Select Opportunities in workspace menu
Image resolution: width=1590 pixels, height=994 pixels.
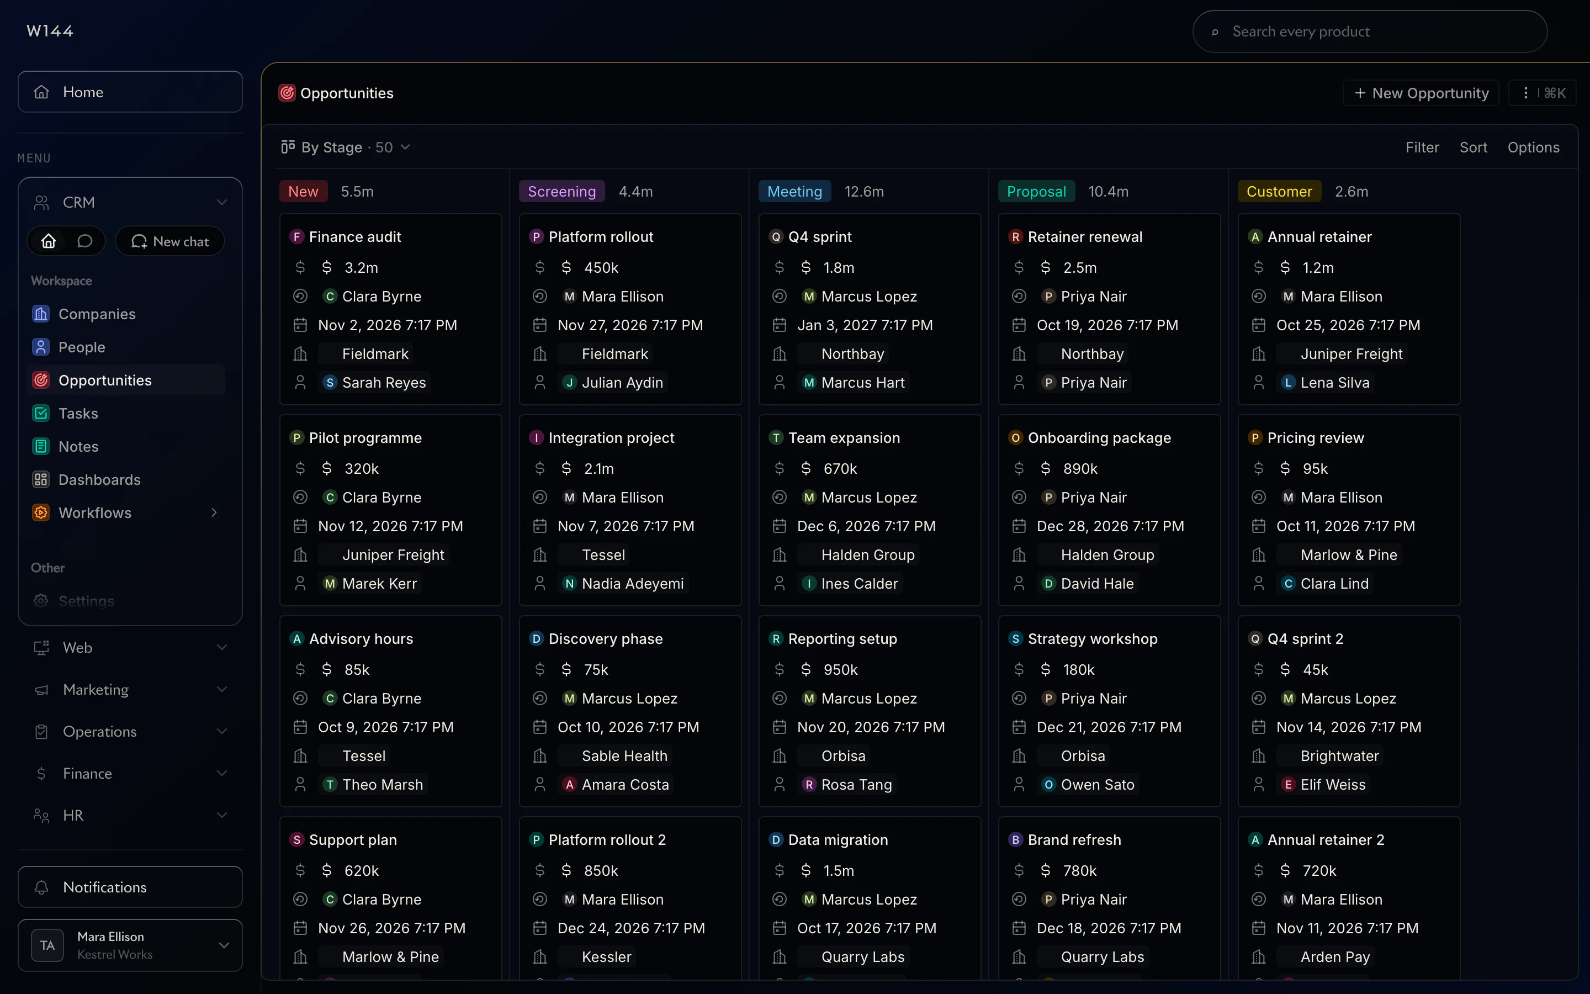[126, 380]
